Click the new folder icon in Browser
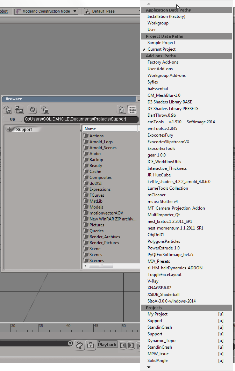The height and width of the screenshot is (371, 235). [44, 110]
